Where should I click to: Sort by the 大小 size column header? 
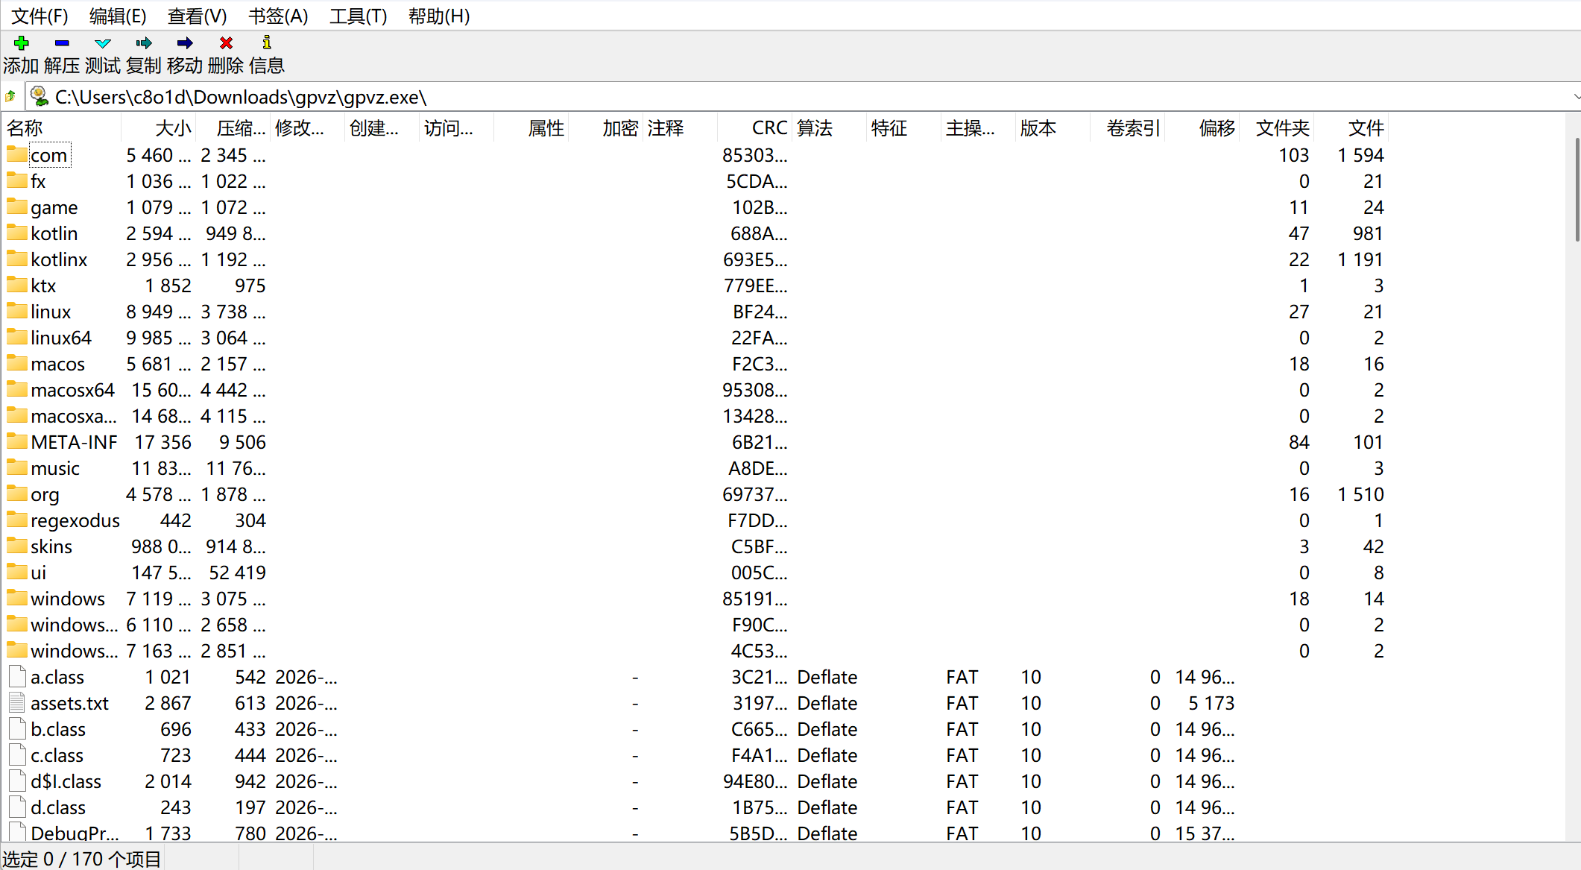[x=172, y=128]
